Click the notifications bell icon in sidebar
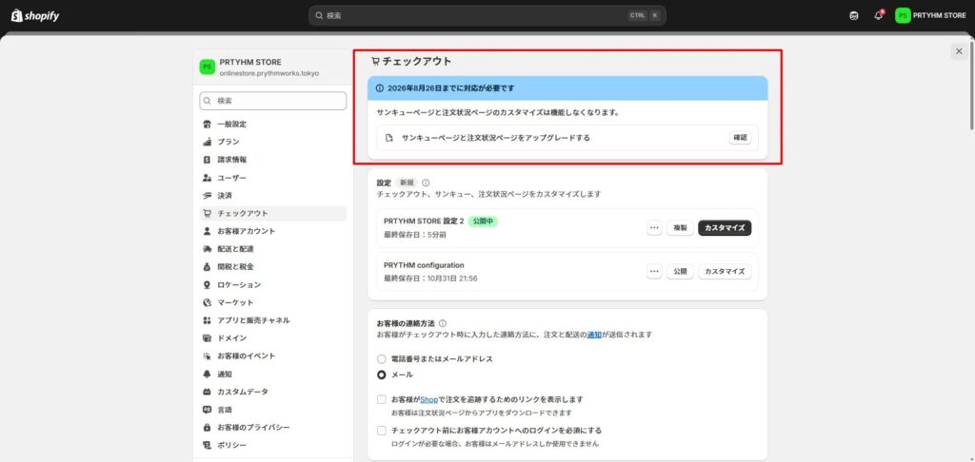 (207, 375)
